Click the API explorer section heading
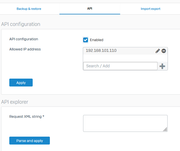 click(x=15, y=102)
